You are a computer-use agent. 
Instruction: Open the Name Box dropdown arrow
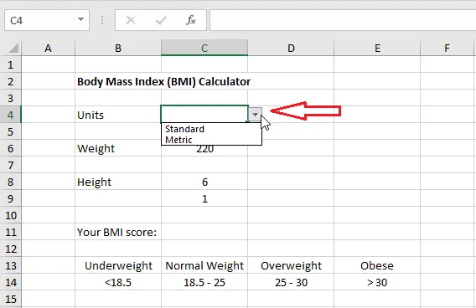tap(80, 20)
